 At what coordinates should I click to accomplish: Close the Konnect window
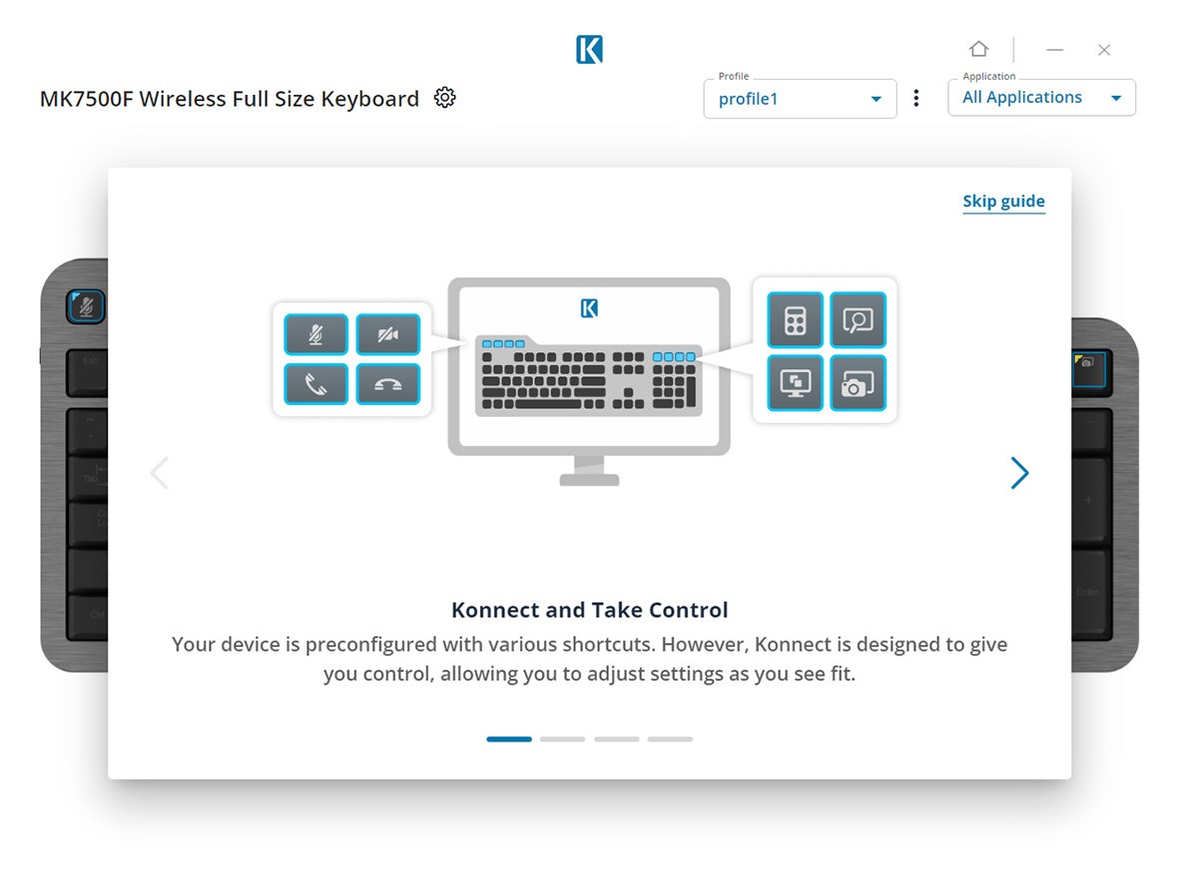1103,50
